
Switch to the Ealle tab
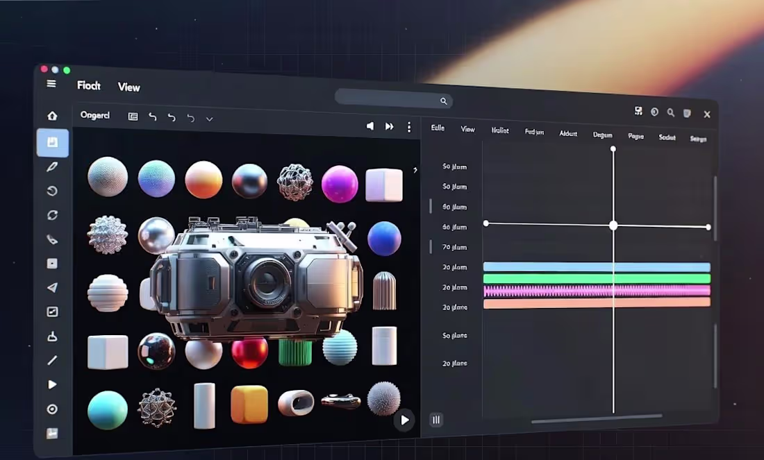tap(438, 128)
